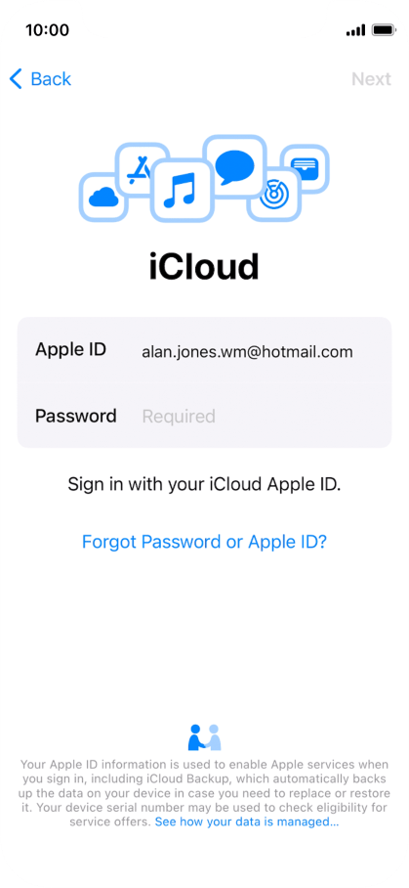
Task: Open See how your data is managed
Action: pos(247,821)
